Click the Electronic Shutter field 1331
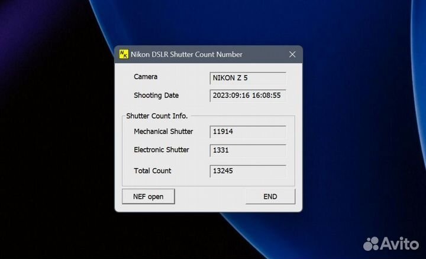The image size is (426, 259). [x=248, y=150]
